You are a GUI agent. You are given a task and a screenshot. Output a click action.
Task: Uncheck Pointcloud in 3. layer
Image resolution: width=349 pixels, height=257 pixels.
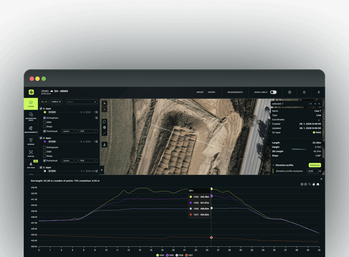pyautogui.click(x=45, y=161)
